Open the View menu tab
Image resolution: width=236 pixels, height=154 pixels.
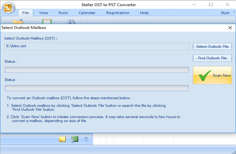point(44,13)
